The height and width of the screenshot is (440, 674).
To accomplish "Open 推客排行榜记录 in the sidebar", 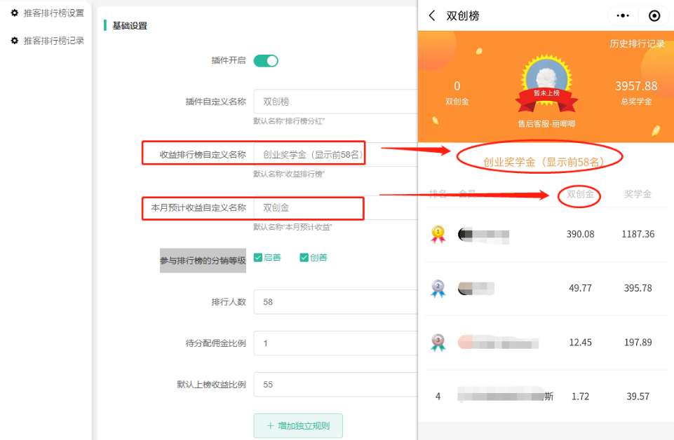I will (53, 41).
